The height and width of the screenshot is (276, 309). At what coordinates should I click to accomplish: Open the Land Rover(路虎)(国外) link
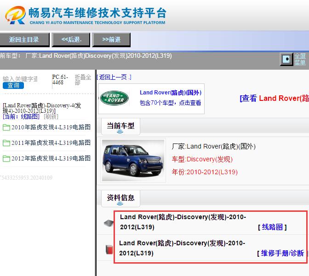pyautogui.click(x=171, y=93)
